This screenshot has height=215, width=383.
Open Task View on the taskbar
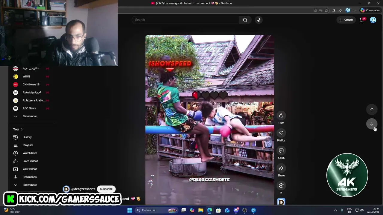[x=183, y=210]
